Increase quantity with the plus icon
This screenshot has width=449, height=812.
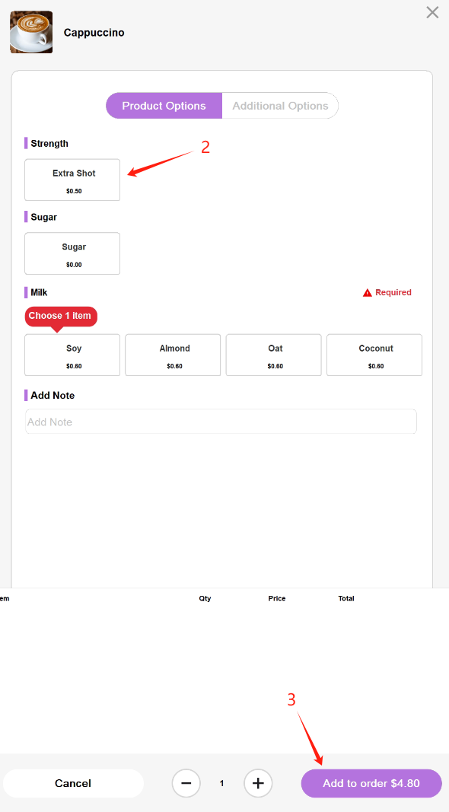click(258, 783)
